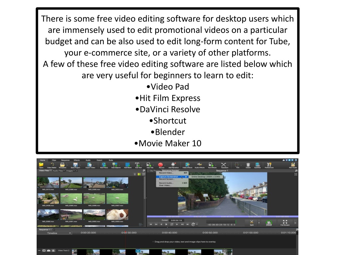Click the Cursor time field 0:00:29.118
Screen dimensions: 341x255
click(x=176, y=220)
